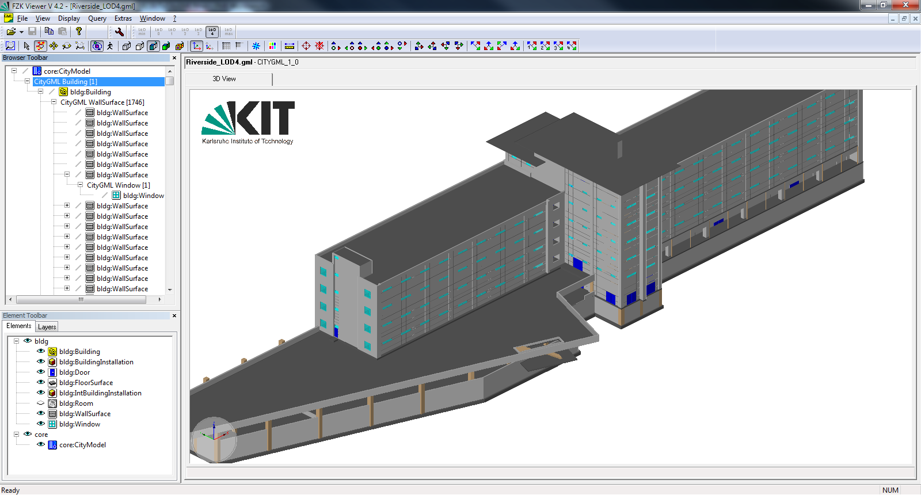
Task: Expand the last visible bldg:WallSurface node
Action: coord(67,288)
